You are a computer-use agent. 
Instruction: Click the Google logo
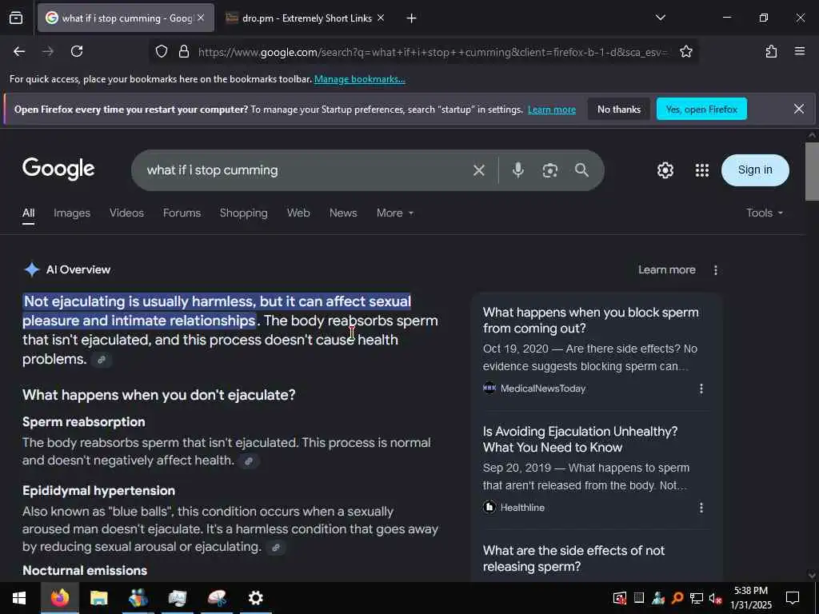tap(58, 169)
